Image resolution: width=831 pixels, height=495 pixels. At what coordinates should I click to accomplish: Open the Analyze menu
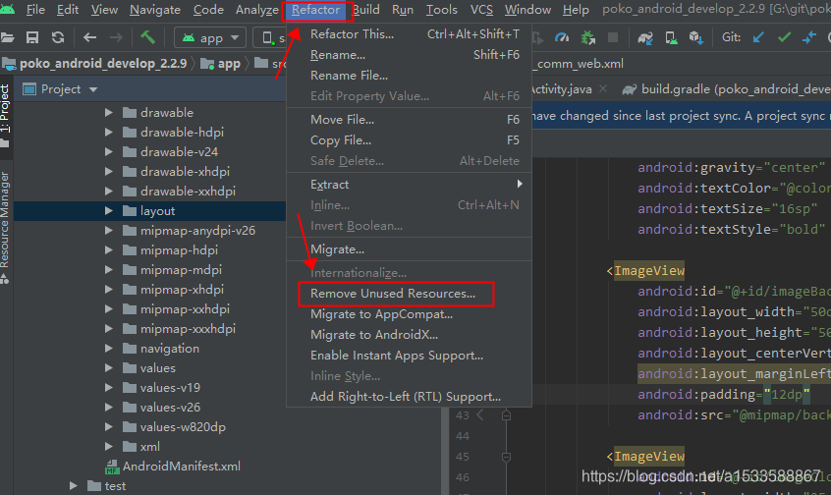click(x=257, y=10)
